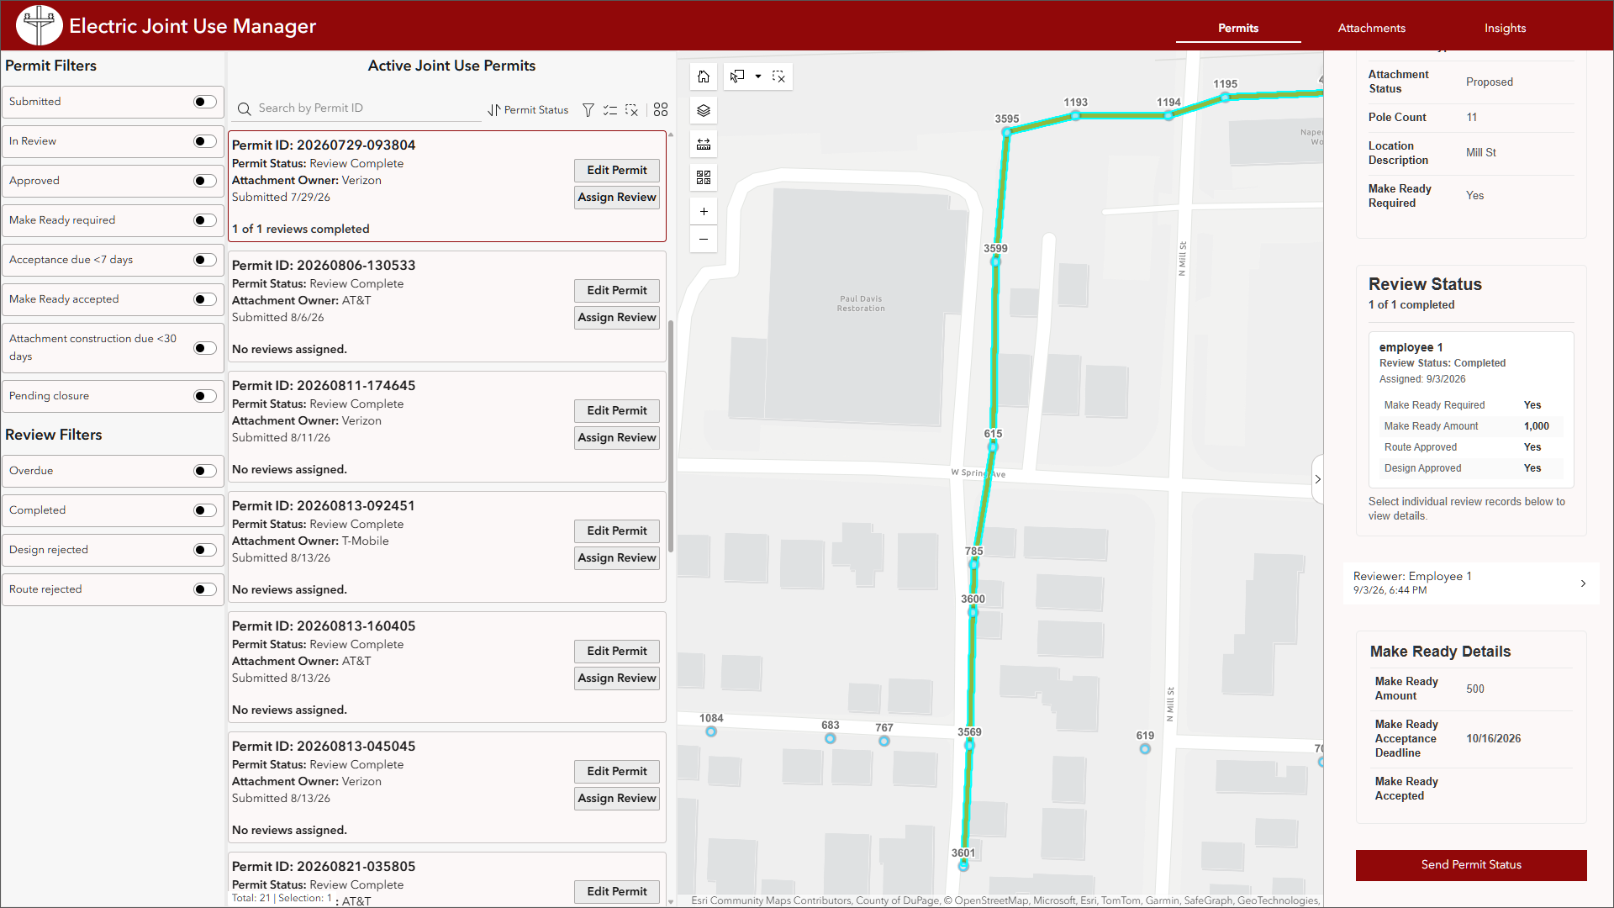
Task: Click the map Home extent icon
Action: click(x=704, y=77)
